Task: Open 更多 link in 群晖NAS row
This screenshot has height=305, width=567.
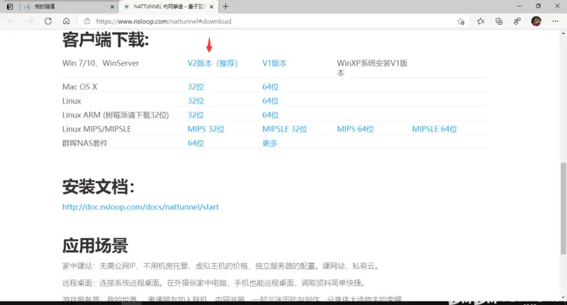Action: pos(270,143)
